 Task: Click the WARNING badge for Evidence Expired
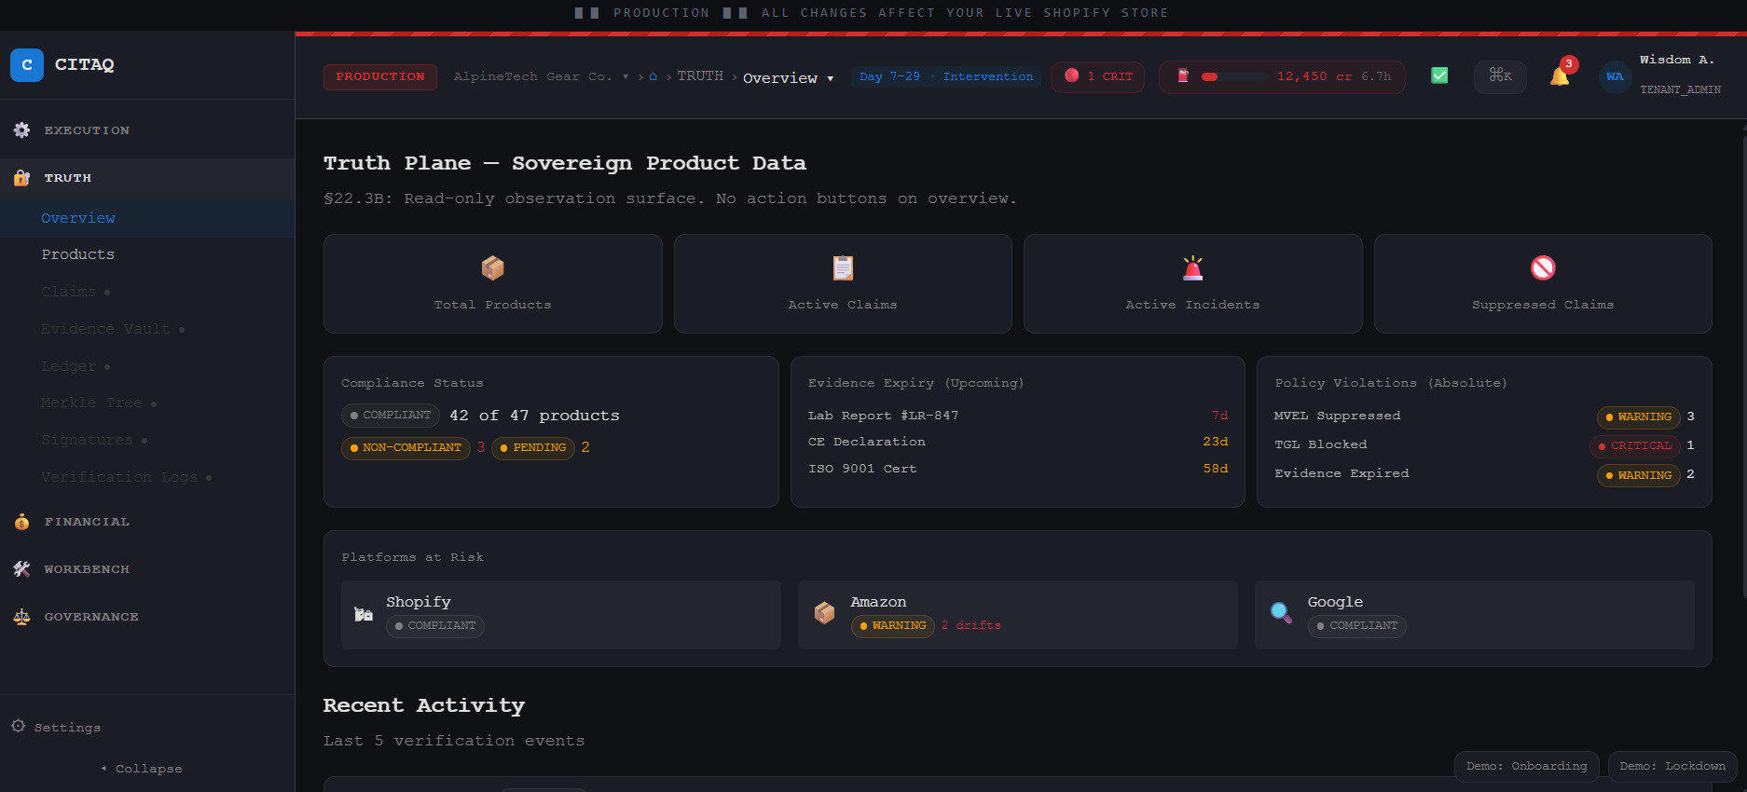[1639, 475]
